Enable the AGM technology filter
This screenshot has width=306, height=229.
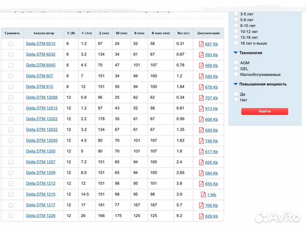236,62
